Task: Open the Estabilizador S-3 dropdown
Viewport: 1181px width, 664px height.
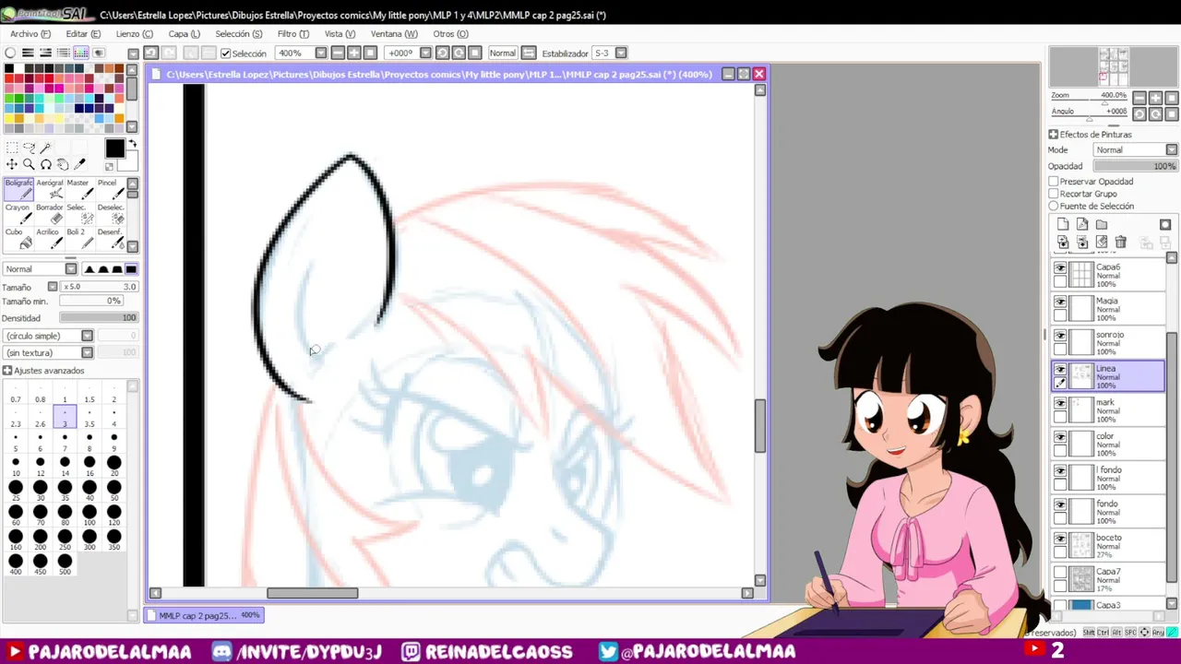Action: (621, 53)
